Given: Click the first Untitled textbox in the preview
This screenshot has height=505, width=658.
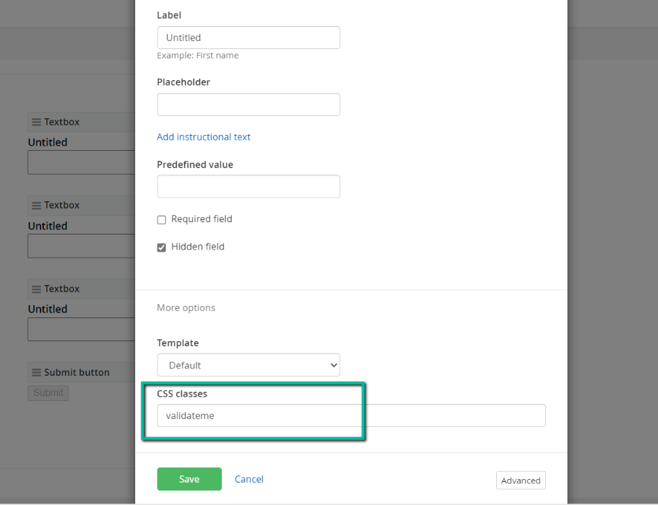Looking at the screenshot, I should pyautogui.click(x=81, y=162).
